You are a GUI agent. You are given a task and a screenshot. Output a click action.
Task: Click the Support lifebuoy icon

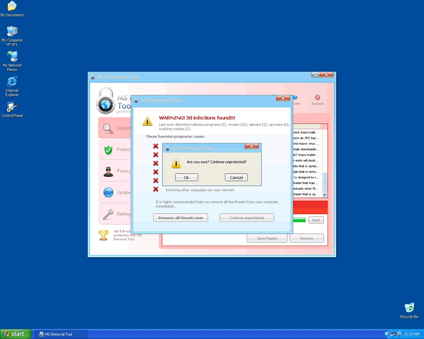pos(318,98)
